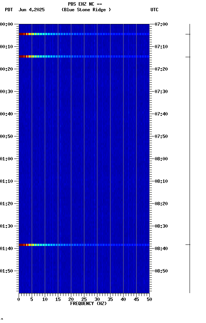This screenshot has height=323, width=206.
Task: Click the 00:50 PDT time label
Action: (x=6, y=136)
